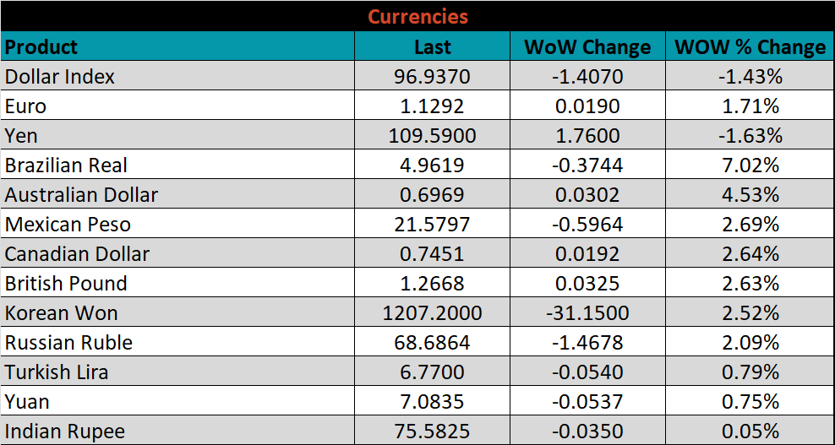This screenshot has width=835, height=445.
Task: Click the Euro last value 1.1292
Action: click(x=432, y=106)
